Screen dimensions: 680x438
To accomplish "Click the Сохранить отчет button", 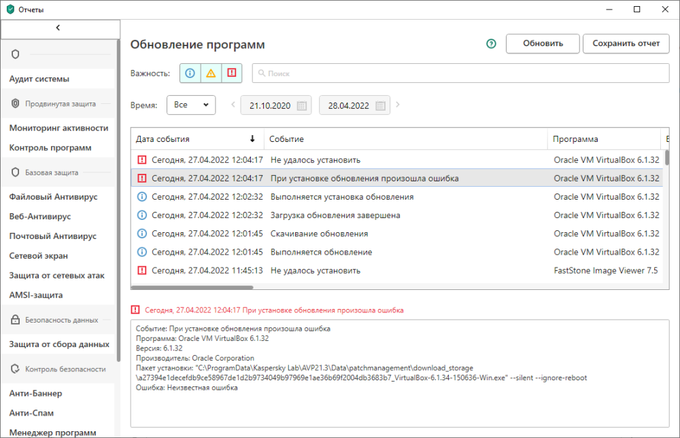I will (x=626, y=43).
